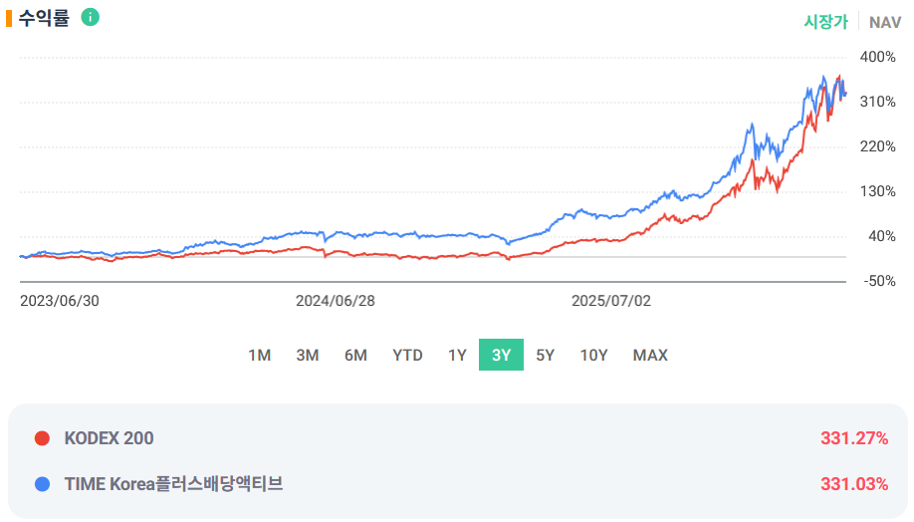Select the 1Y period tab
Image resolution: width=914 pixels, height=522 pixels.
click(x=457, y=356)
